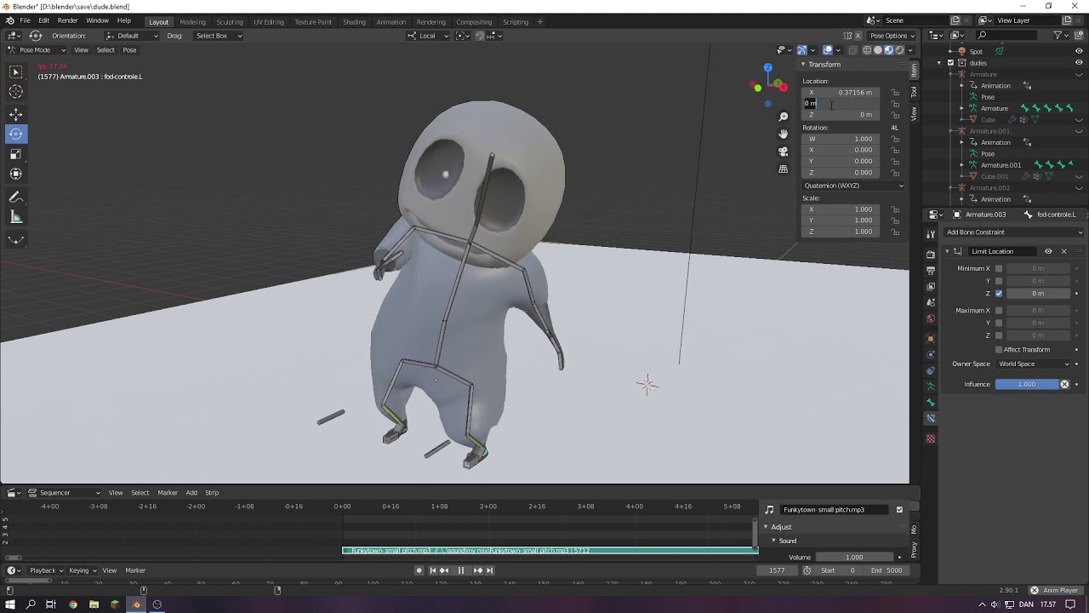Select the Scale tool

tap(16, 154)
